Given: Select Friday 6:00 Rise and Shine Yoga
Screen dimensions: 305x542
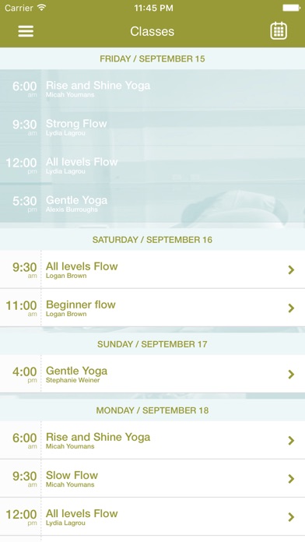Looking at the screenshot, I should pyautogui.click(x=152, y=89).
